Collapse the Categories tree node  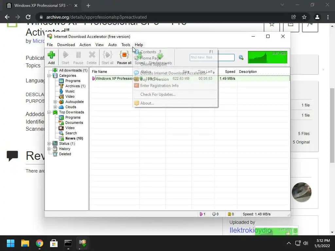click(49, 75)
